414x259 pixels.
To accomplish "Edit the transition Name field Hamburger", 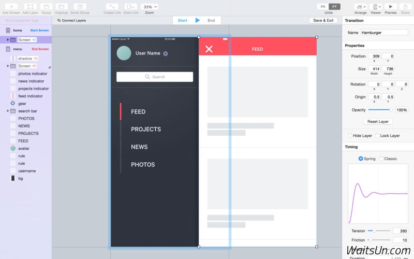I will (x=384, y=33).
